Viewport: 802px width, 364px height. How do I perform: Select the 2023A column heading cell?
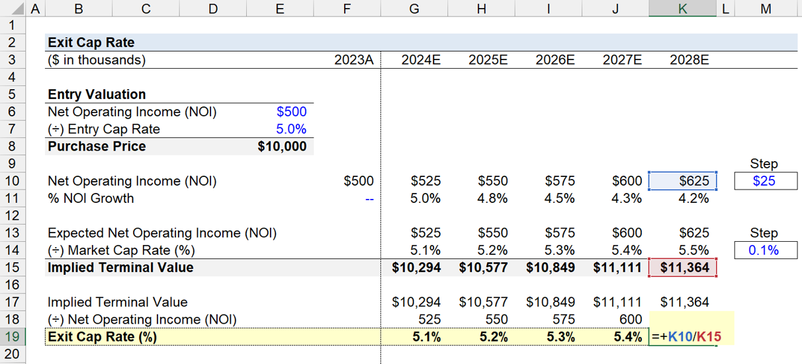click(x=347, y=60)
